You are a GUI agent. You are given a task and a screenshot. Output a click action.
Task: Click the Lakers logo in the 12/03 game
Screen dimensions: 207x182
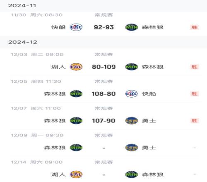[x=76, y=67]
